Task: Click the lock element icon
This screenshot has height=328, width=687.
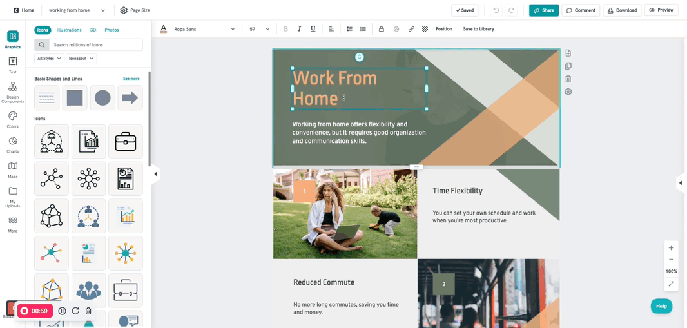Action: [x=381, y=29]
